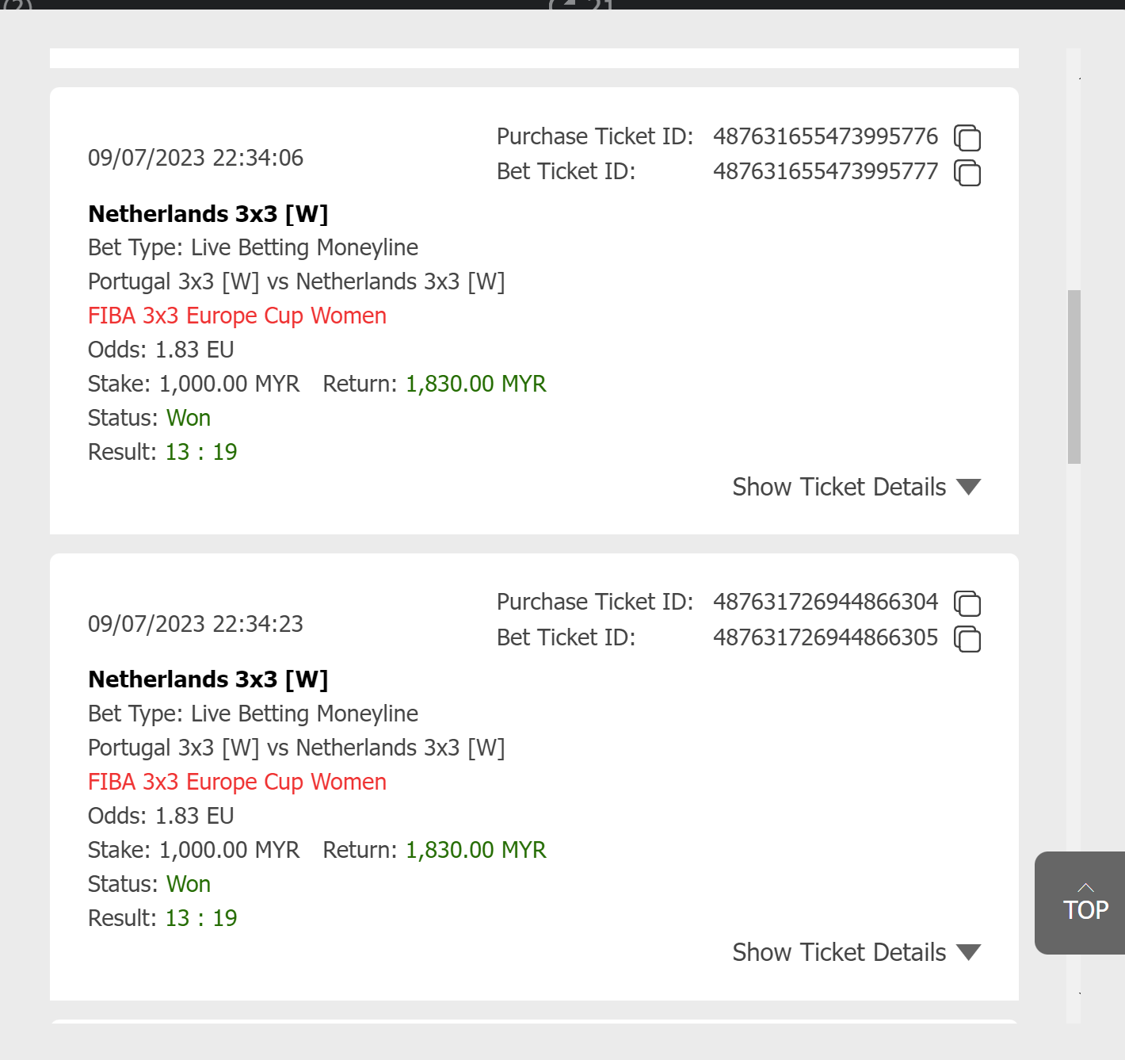Viewport: 1125px width, 1060px height.
Task: Click the timestamp 09/07/2023 22:34:06
Action: pyautogui.click(x=196, y=158)
